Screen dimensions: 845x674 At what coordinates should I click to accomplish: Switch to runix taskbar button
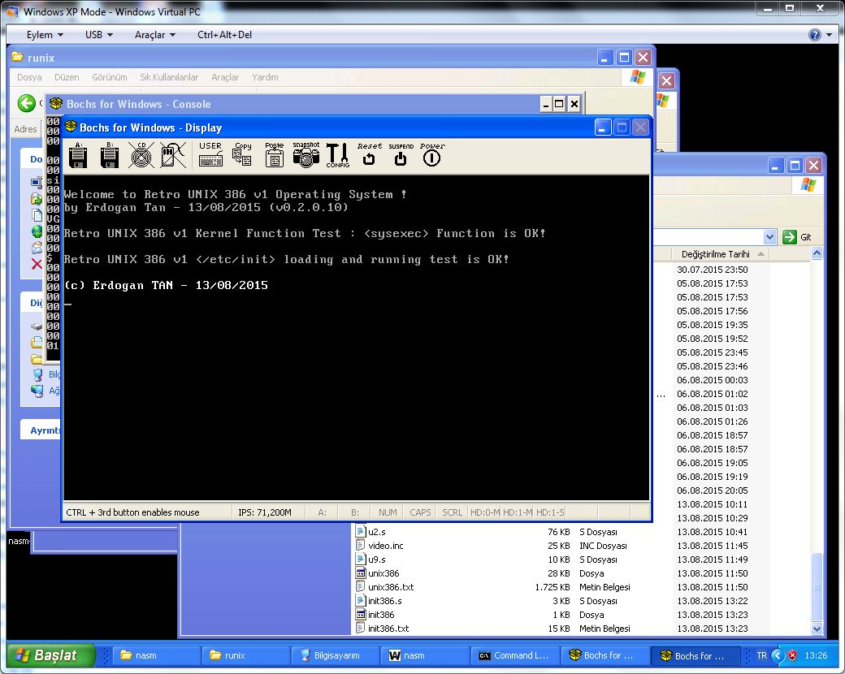coord(245,655)
